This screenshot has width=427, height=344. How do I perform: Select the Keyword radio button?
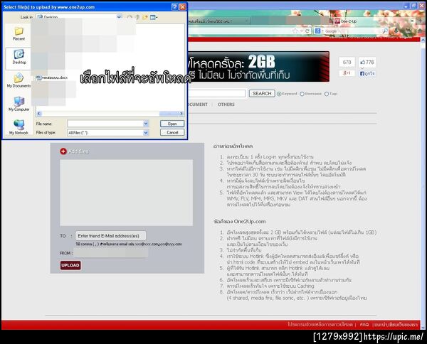[279, 94]
